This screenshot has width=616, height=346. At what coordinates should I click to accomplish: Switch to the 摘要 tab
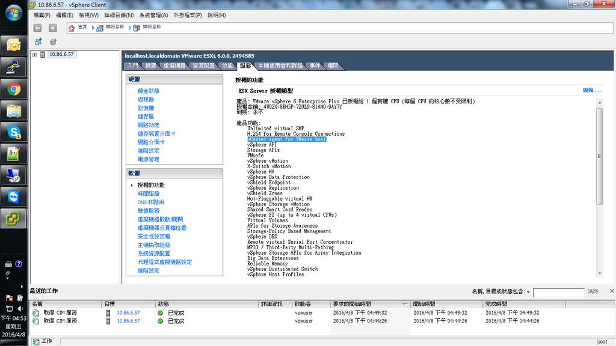(150, 66)
